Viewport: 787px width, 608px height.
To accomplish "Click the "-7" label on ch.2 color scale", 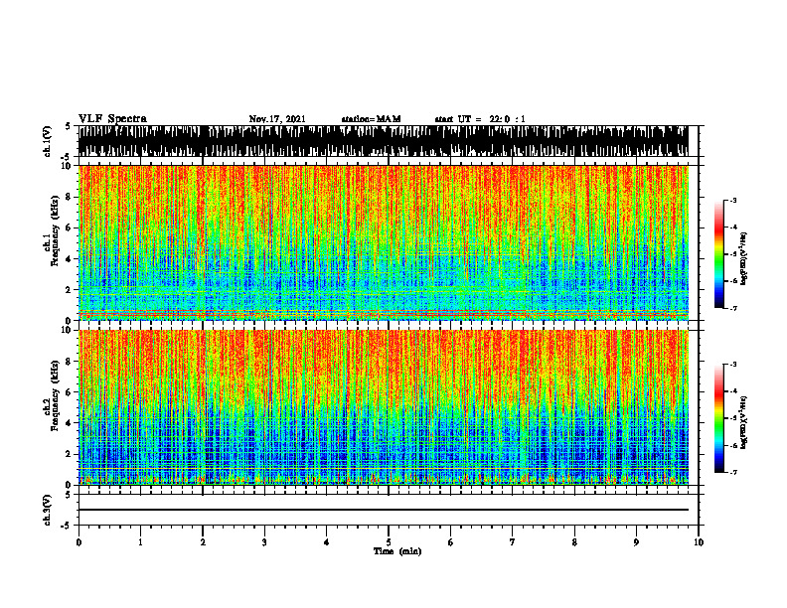I will [x=733, y=473].
